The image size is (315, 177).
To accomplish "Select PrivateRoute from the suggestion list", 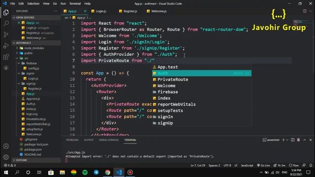I will 202,80.
